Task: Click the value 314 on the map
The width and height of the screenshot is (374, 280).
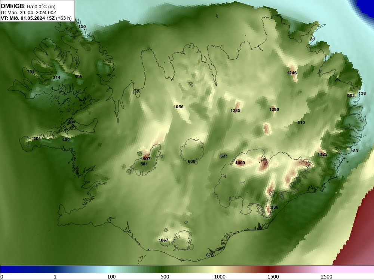Action: pos(56,77)
